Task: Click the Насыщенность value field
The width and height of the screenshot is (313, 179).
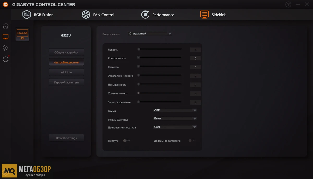Action: [195, 85]
